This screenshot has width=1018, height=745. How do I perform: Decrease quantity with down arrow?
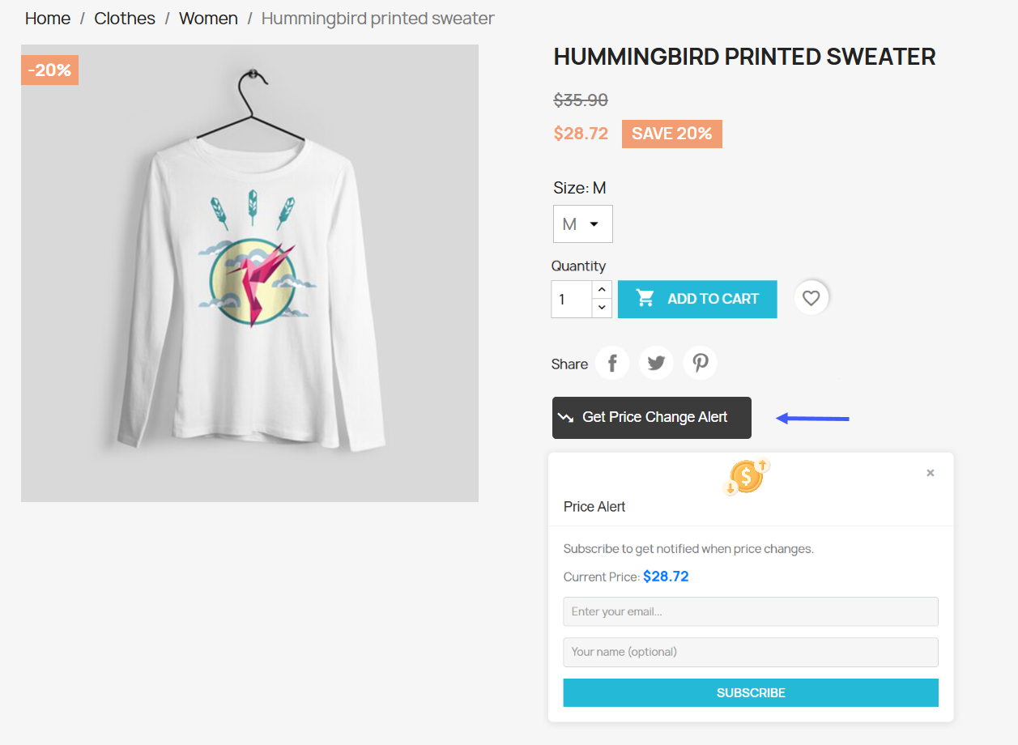tap(602, 308)
